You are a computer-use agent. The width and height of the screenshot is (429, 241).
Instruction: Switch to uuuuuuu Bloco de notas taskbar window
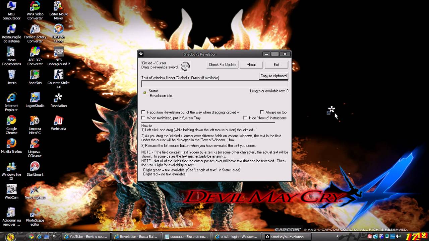tap(187, 237)
